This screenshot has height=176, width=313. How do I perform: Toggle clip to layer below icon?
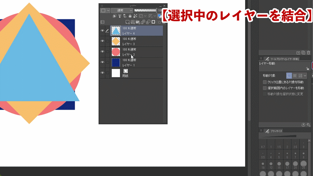click(114, 16)
